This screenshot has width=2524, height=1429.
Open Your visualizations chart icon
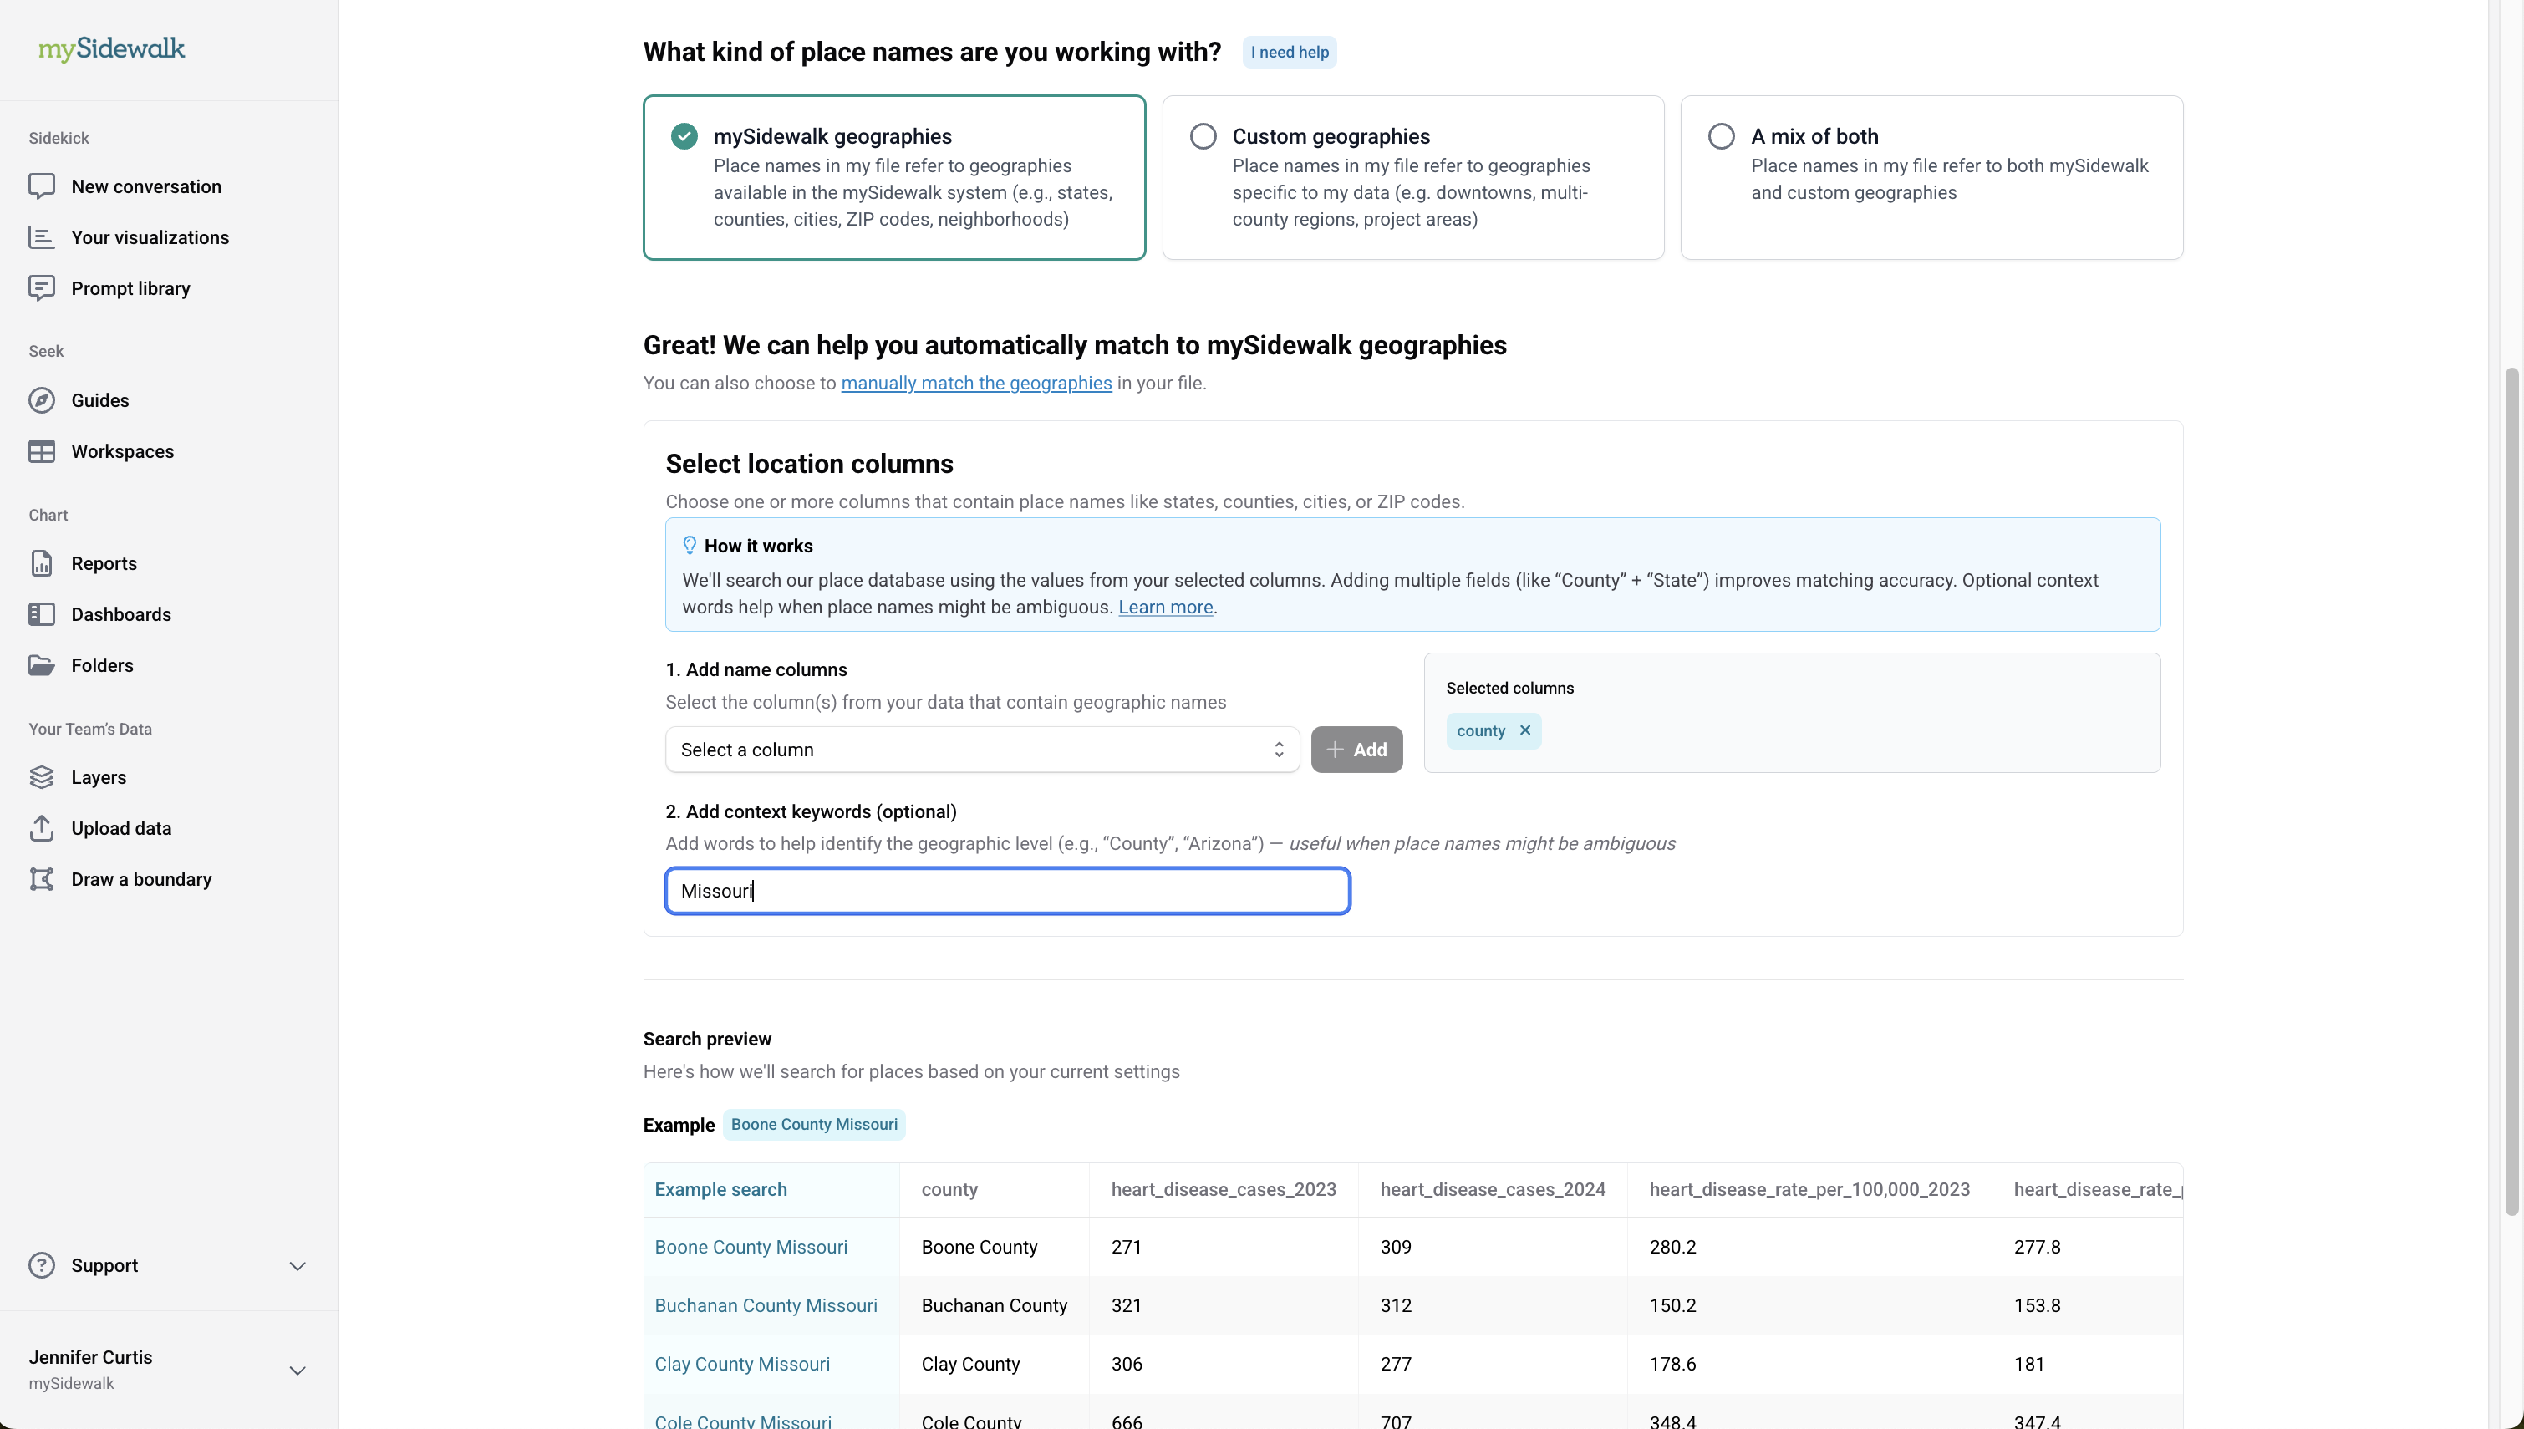(x=41, y=236)
